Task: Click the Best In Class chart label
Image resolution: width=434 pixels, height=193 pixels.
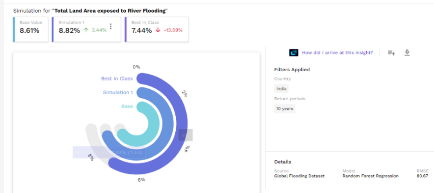Action: [117, 79]
